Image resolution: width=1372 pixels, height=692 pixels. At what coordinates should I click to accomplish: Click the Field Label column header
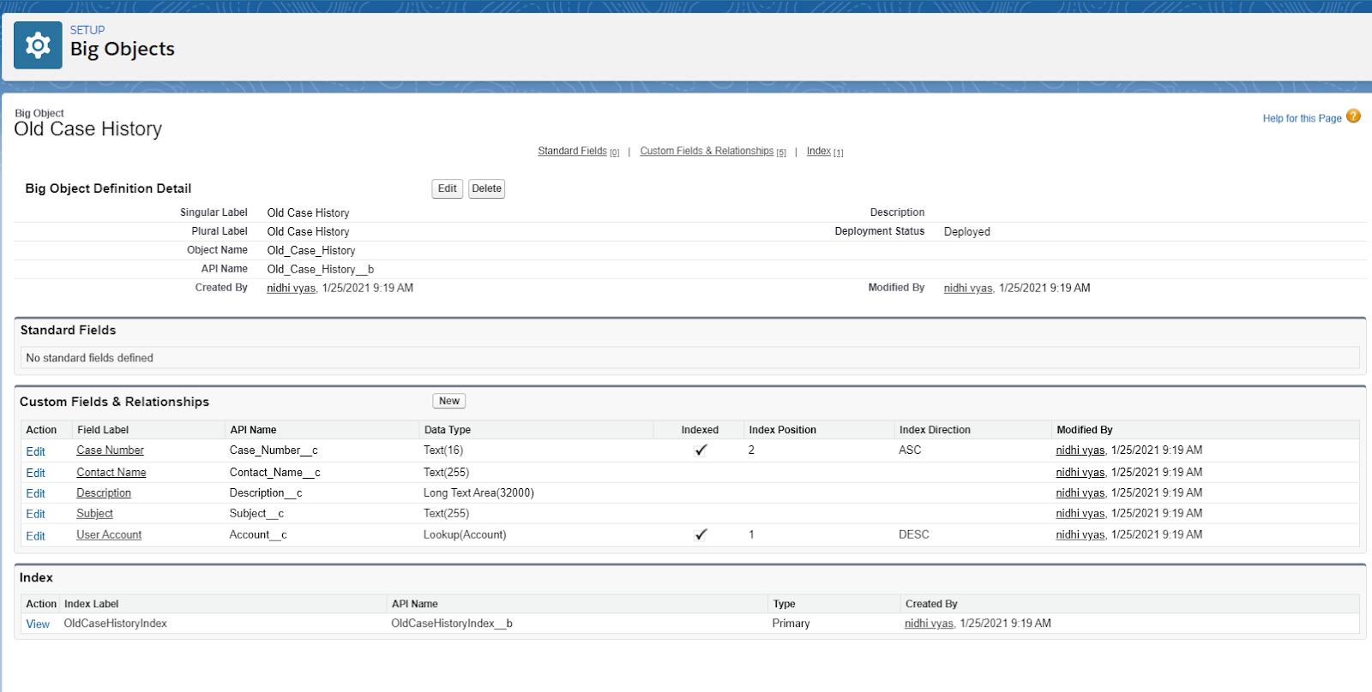point(103,430)
